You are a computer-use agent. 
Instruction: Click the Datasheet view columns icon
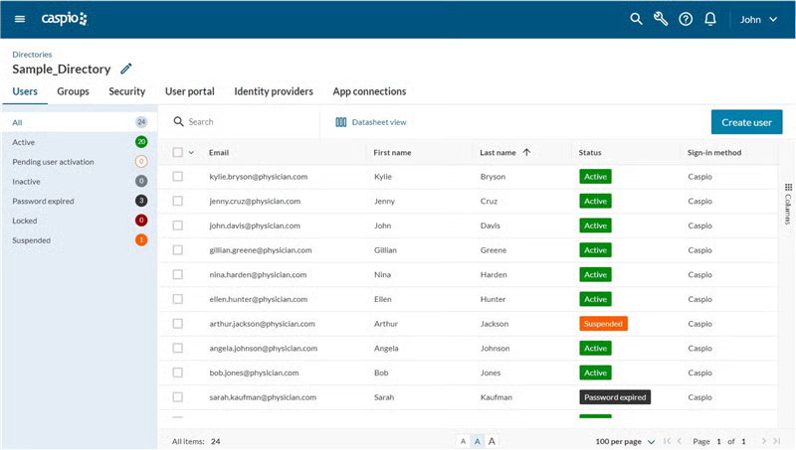(x=340, y=122)
